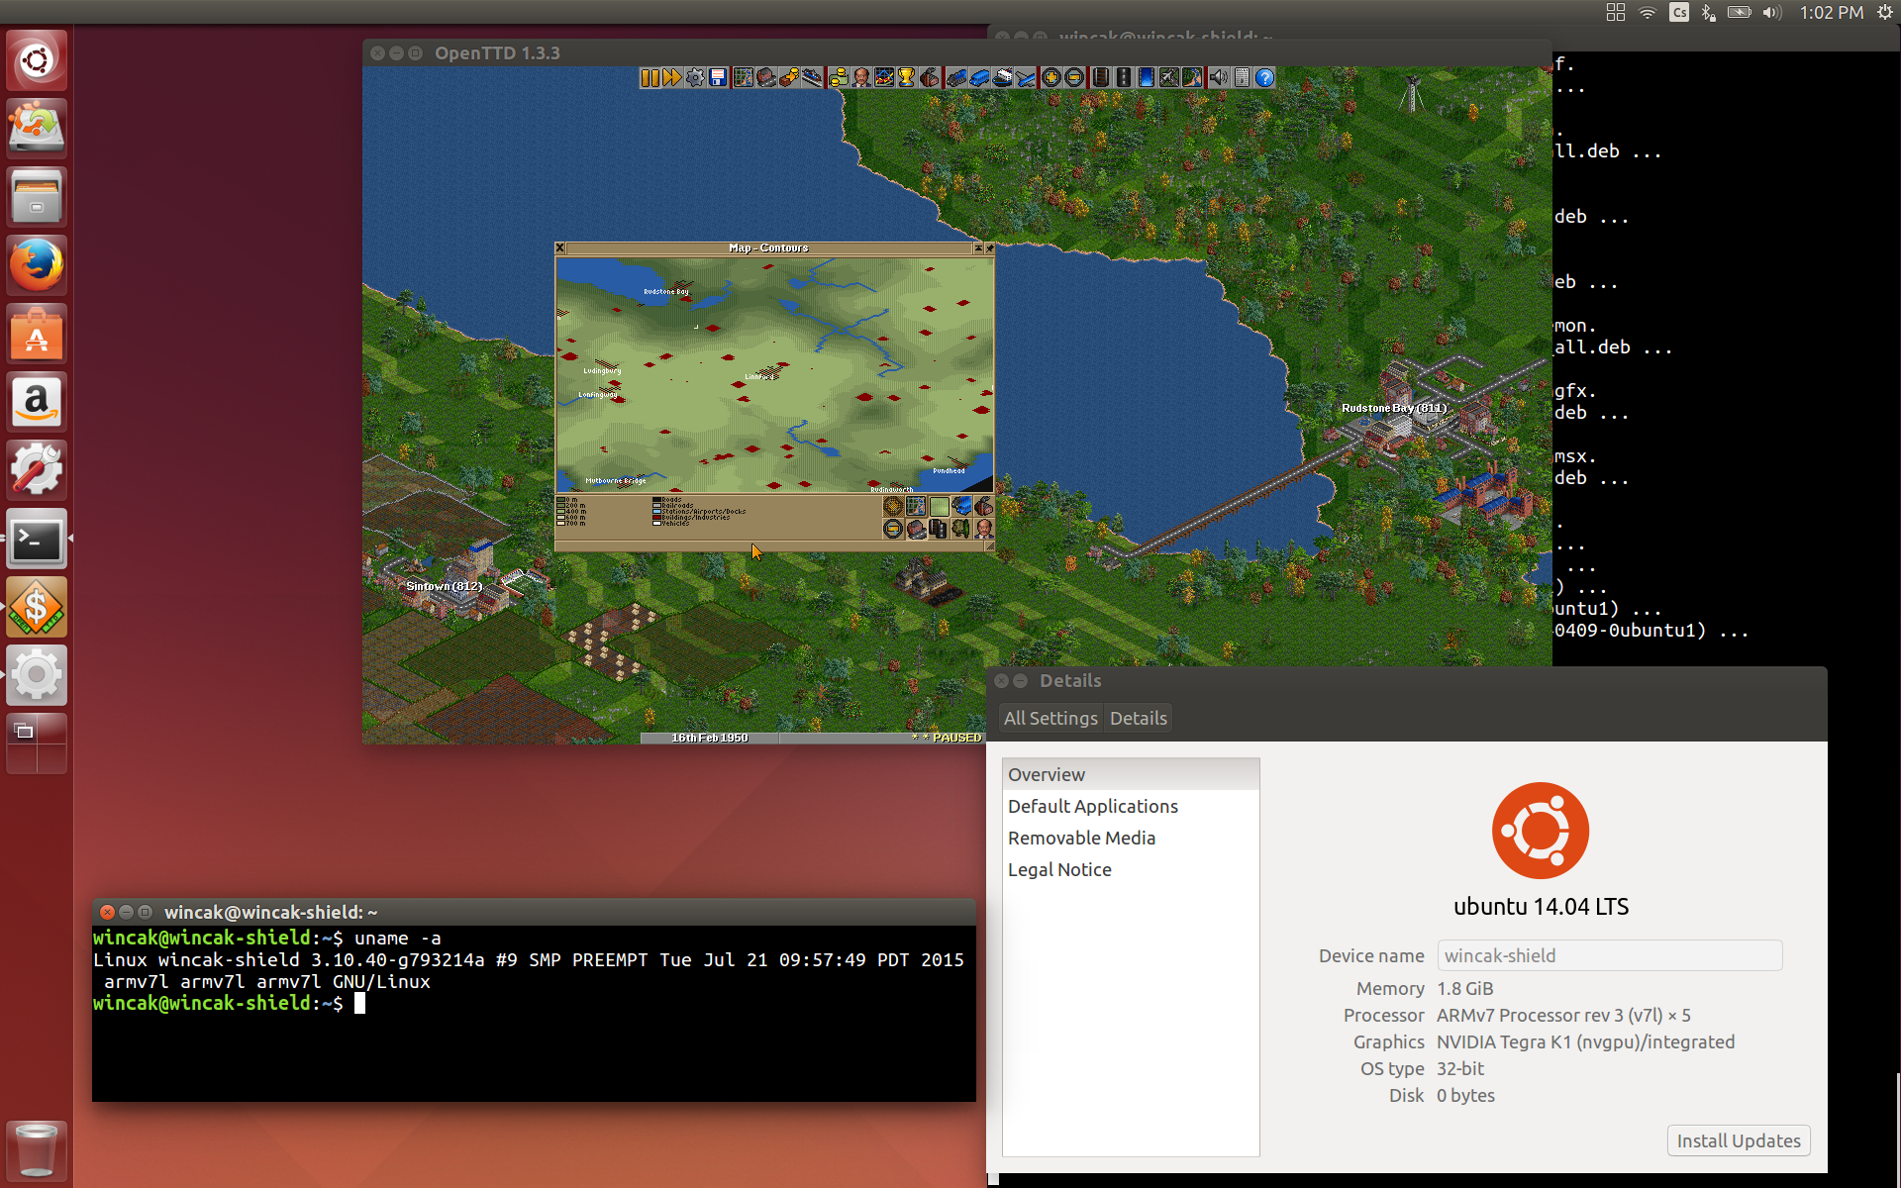The width and height of the screenshot is (1901, 1188).
Task: Open the train list toolbar icon
Action: coord(955,77)
